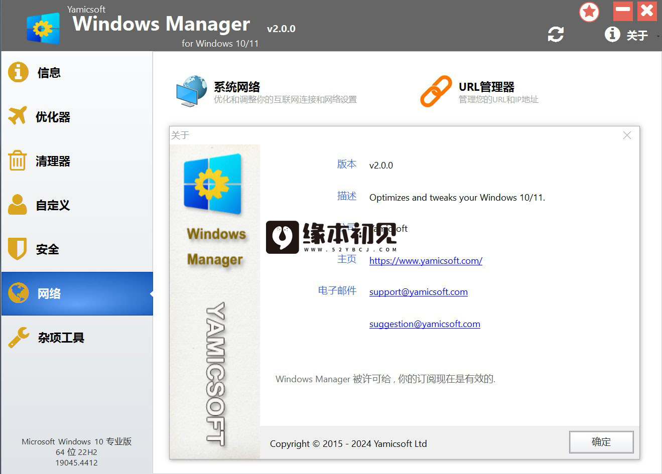
Task: Click the 描述 label in About dialog
Action: (x=347, y=196)
